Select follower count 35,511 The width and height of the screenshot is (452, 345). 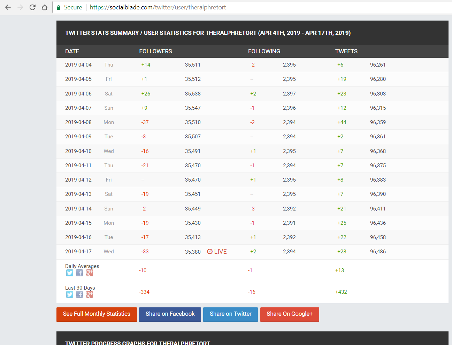[193, 65]
